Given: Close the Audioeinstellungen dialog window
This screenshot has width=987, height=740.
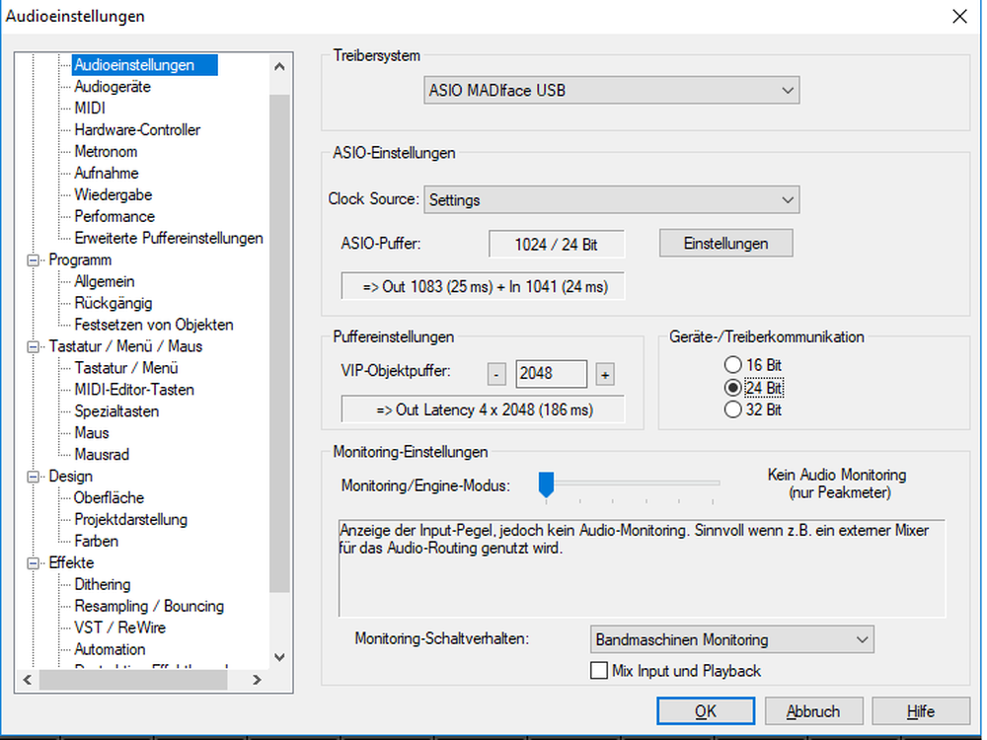Looking at the screenshot, I should click(x=958, y=15).
